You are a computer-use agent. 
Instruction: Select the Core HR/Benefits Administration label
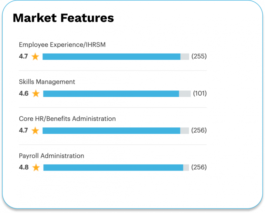67,119
